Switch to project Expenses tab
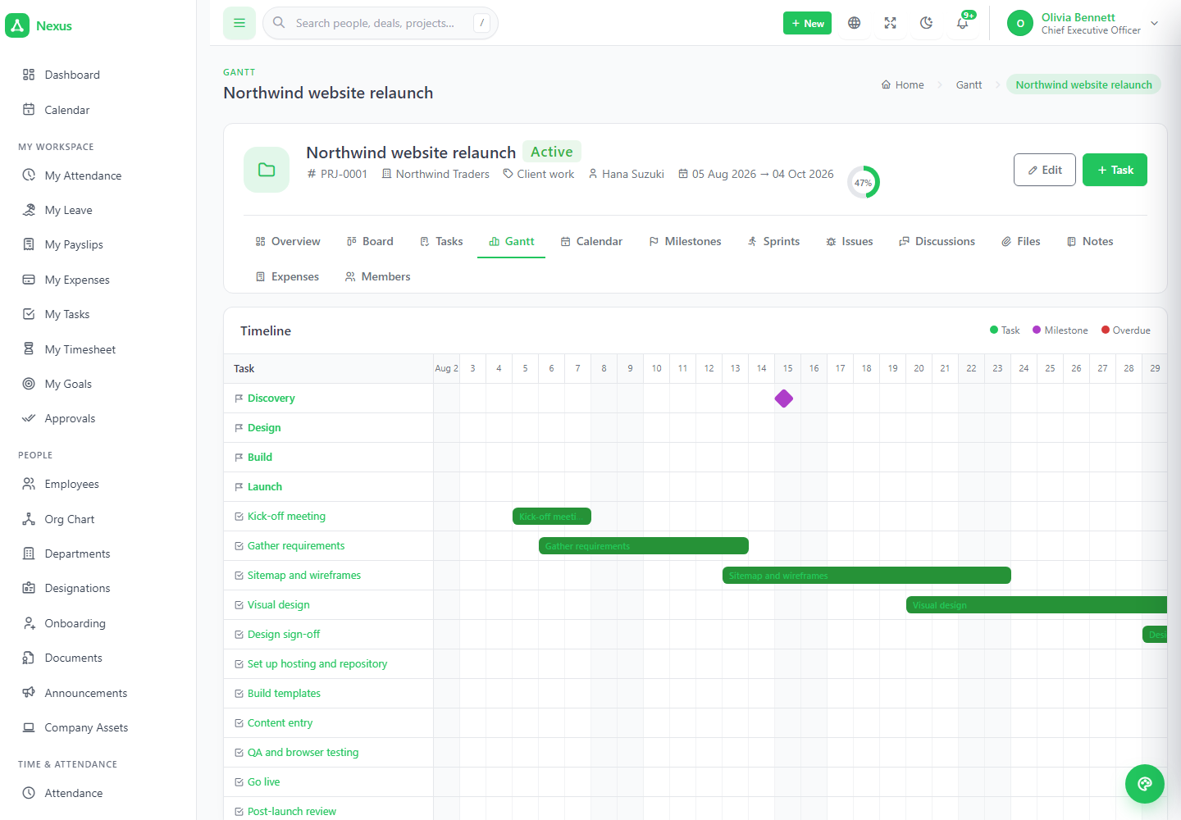 [x=287, y=276]
